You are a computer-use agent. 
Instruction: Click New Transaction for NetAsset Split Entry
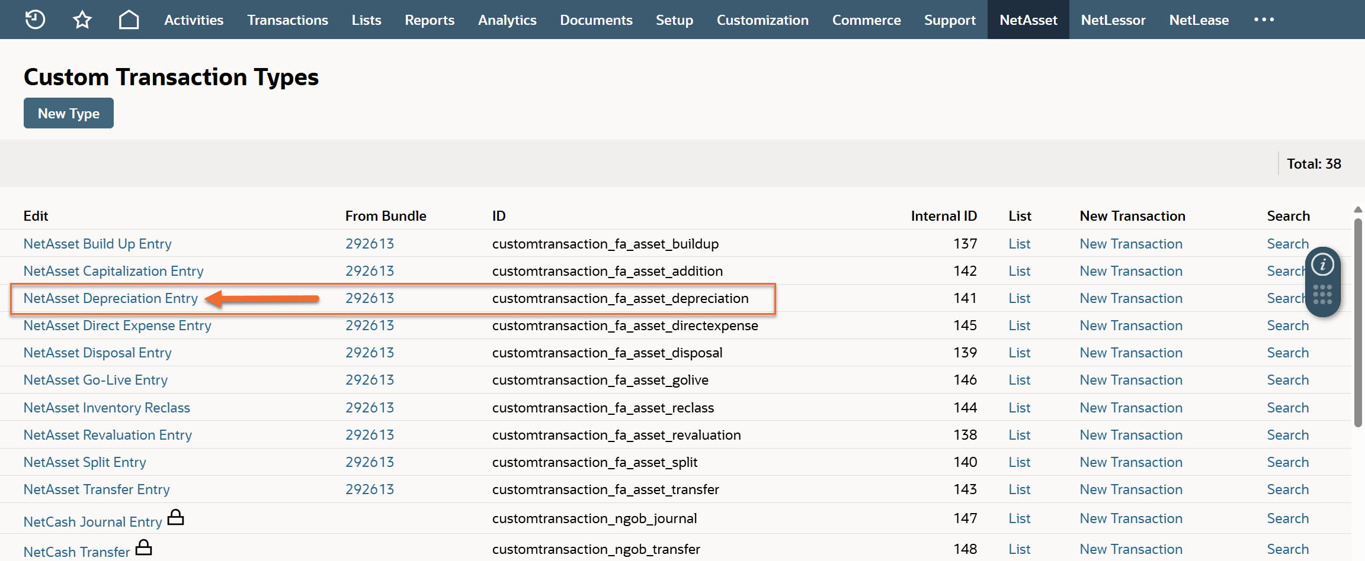coord(1130,462)
